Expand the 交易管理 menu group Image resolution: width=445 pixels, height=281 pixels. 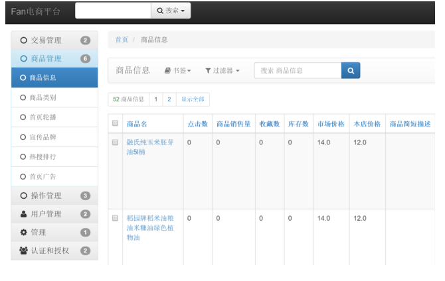click(x=54, y=40)
